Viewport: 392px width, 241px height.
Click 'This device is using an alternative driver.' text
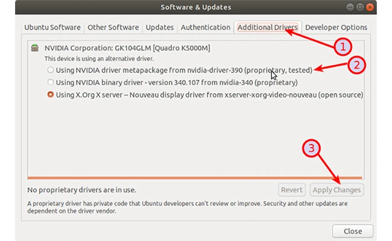click(x=99, y=58)
